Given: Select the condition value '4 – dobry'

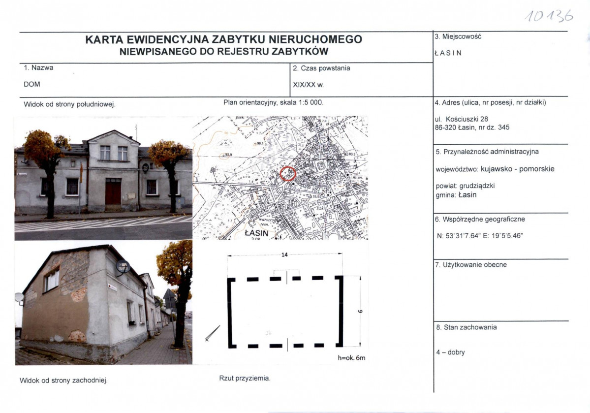Looking at the screenshot, I should 450,352.
